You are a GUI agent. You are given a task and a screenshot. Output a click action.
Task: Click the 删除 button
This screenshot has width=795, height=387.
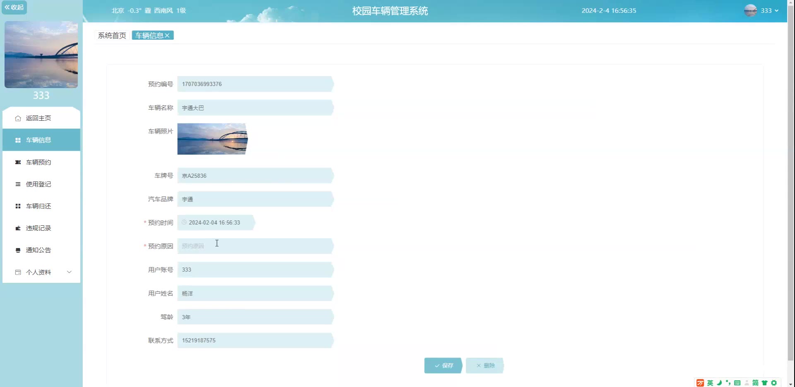pos(485,365)
